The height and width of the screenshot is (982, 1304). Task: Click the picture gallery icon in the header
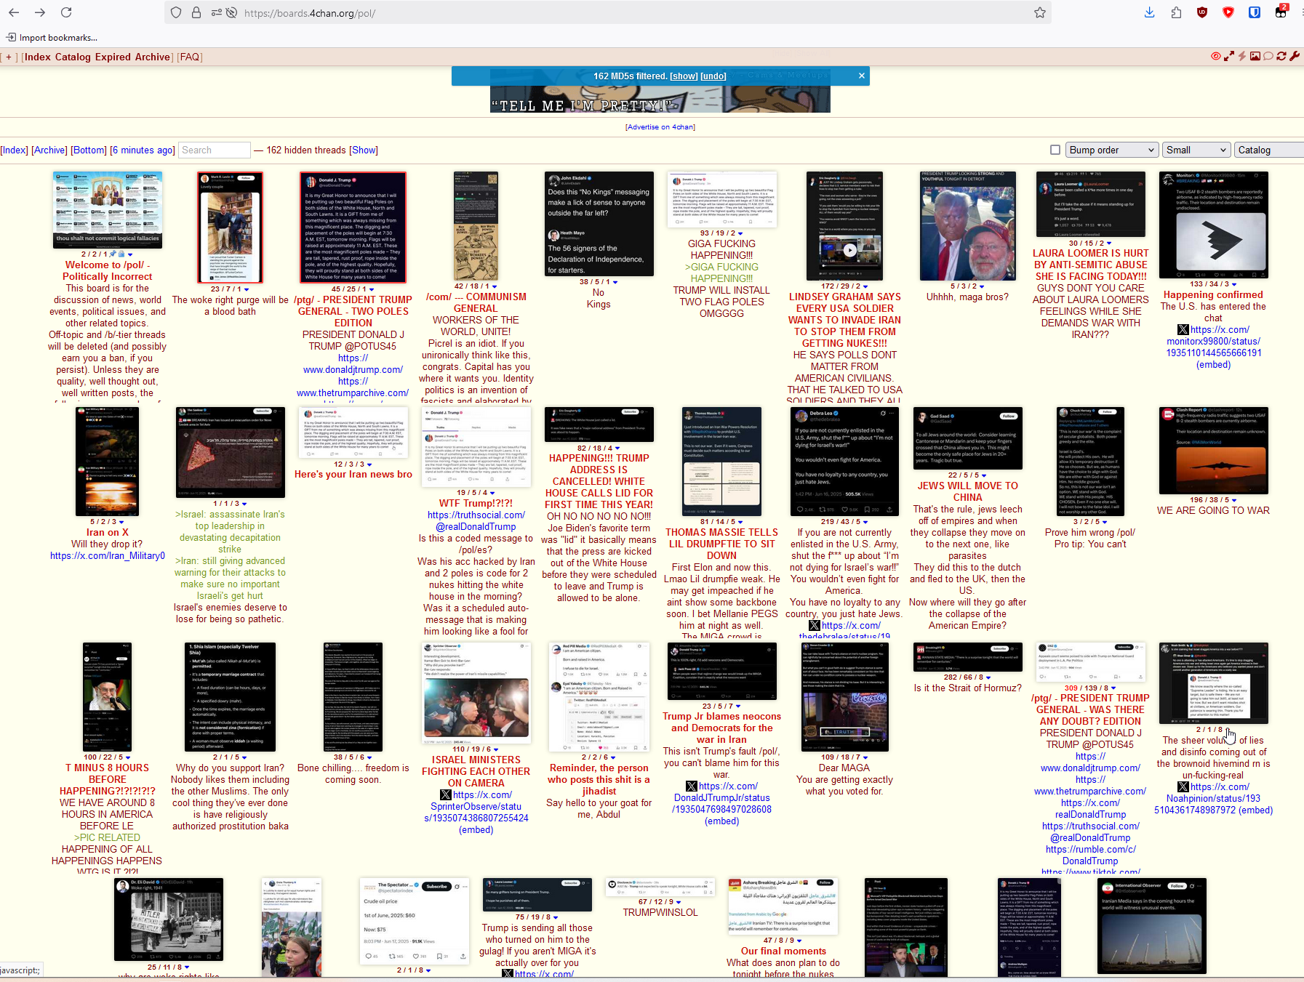coord(1255,56)
